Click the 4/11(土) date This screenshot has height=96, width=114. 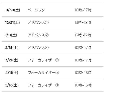tap(12, 73)
